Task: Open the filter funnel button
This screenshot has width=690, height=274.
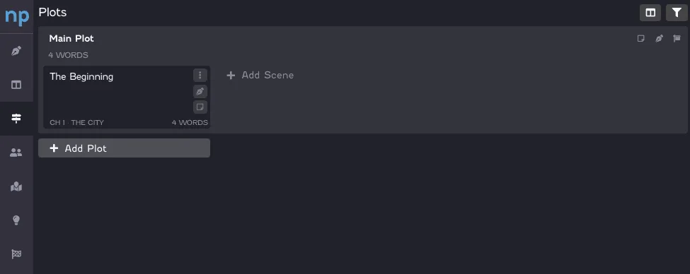Action: tap(677, 13)
